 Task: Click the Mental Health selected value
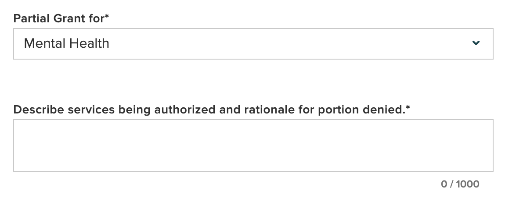67,44
